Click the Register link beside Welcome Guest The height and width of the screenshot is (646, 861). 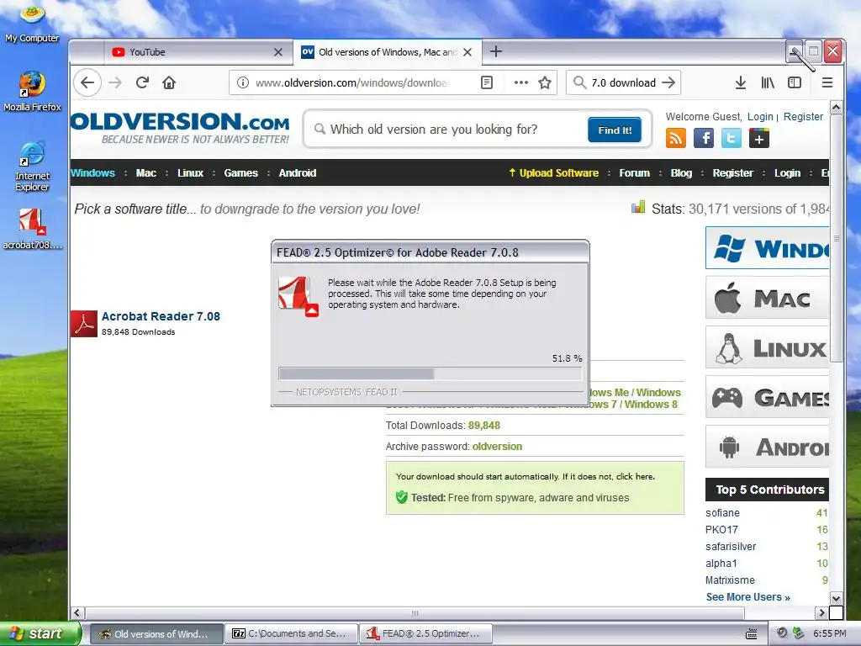[x=803, y=116]
